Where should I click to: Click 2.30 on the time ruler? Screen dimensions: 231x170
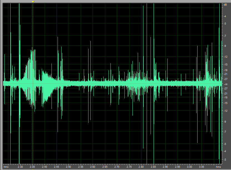[20, 167]
